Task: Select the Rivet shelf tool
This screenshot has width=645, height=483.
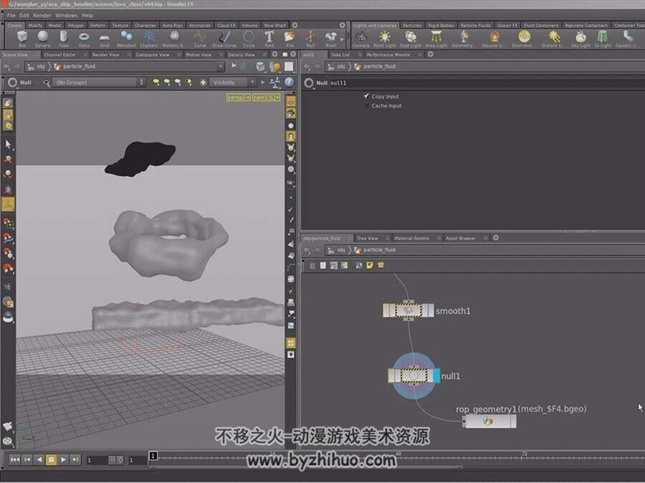Action: click(x=330, y=39)
